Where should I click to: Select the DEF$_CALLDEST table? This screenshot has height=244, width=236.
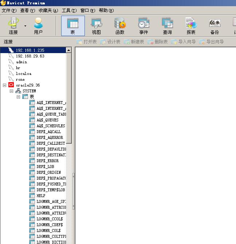51,143
